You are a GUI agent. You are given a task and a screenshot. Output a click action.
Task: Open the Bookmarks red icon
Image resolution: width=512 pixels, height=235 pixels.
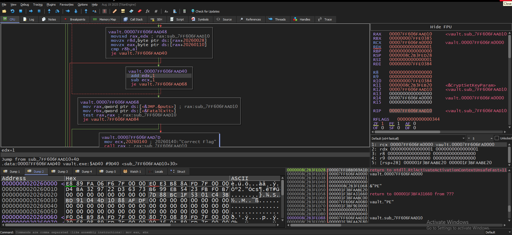[140, 11]
